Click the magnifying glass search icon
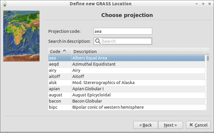The image size is (214, 133). (x=98, y=41)
